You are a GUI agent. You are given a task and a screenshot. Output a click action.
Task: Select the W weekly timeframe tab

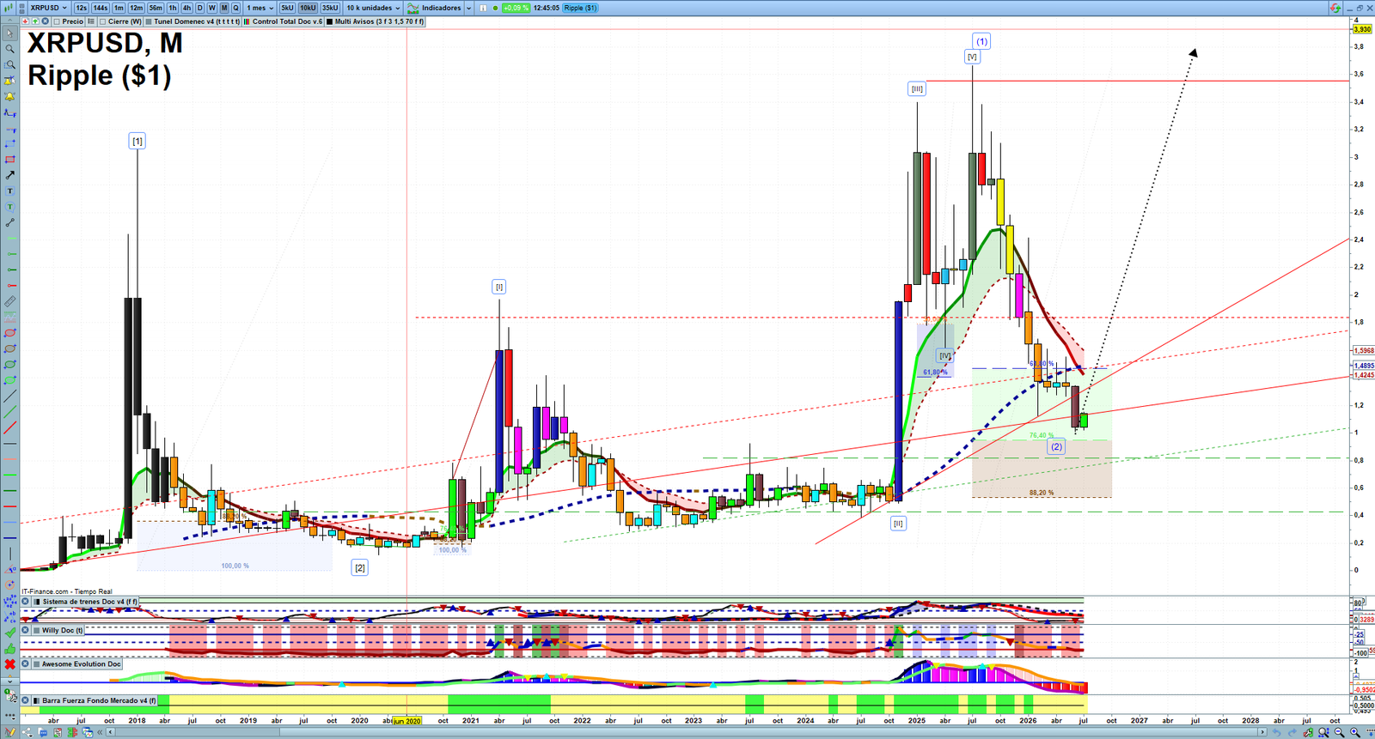[211, 8]
